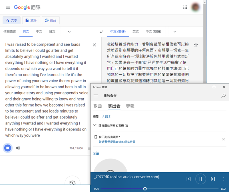The width and height of the screenshot is (229, 192).
Task: Open the A 到 Z sort filter
Action: (x=106, y=117)
